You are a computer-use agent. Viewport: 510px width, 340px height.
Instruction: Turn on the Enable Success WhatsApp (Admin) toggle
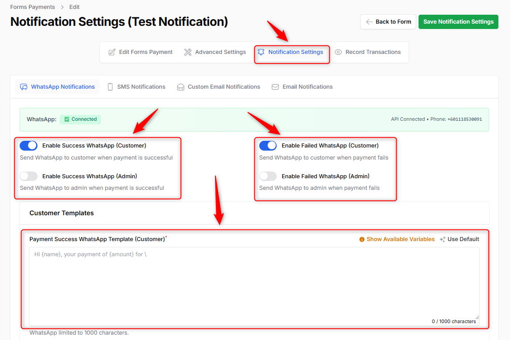click(29, 176)
